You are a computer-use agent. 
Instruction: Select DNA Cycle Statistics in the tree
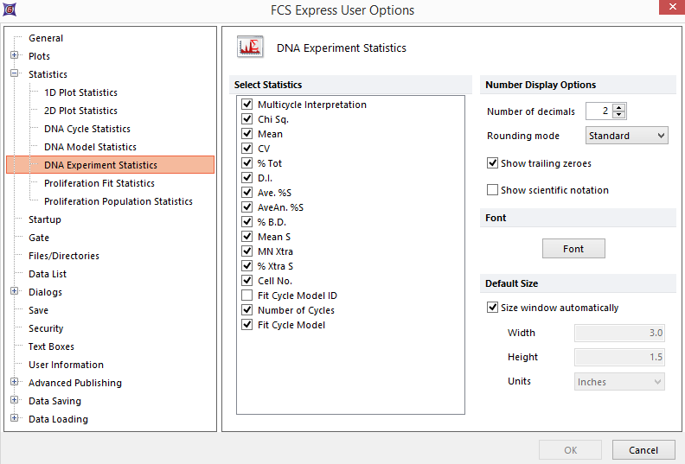tap(87, 129)
